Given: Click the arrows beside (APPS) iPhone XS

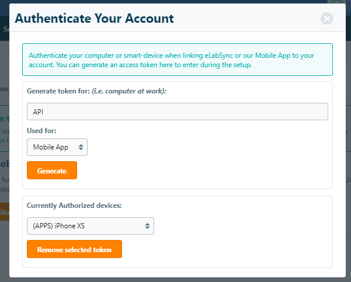Looking at the screenshot, I should (147, 226).
